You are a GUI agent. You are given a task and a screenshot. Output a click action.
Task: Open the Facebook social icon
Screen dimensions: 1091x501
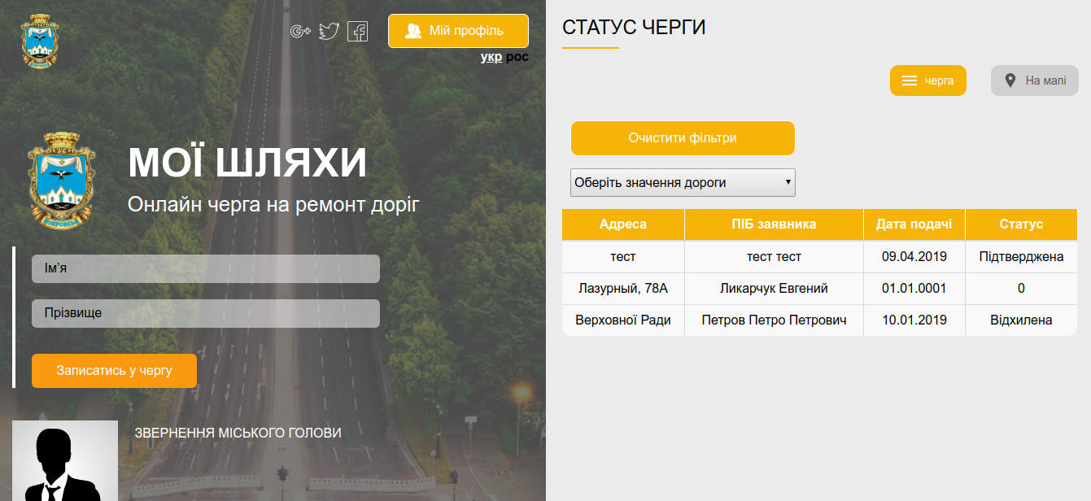coord(357,32)
